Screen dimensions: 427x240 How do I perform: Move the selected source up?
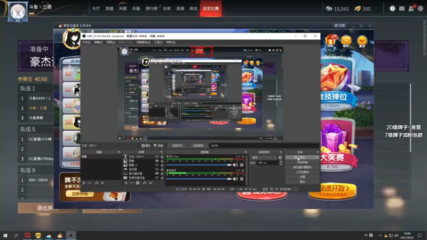tap(145, 183)
